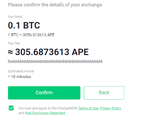Viewport: 147px width, 120px height.
Task: Click the BTC ticker in the send amount
Action: point(32,25)
